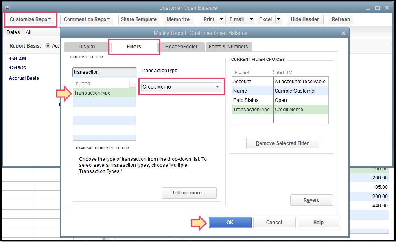Click the Revert button
Screen dimensions: 396x242
coord(311,200)
